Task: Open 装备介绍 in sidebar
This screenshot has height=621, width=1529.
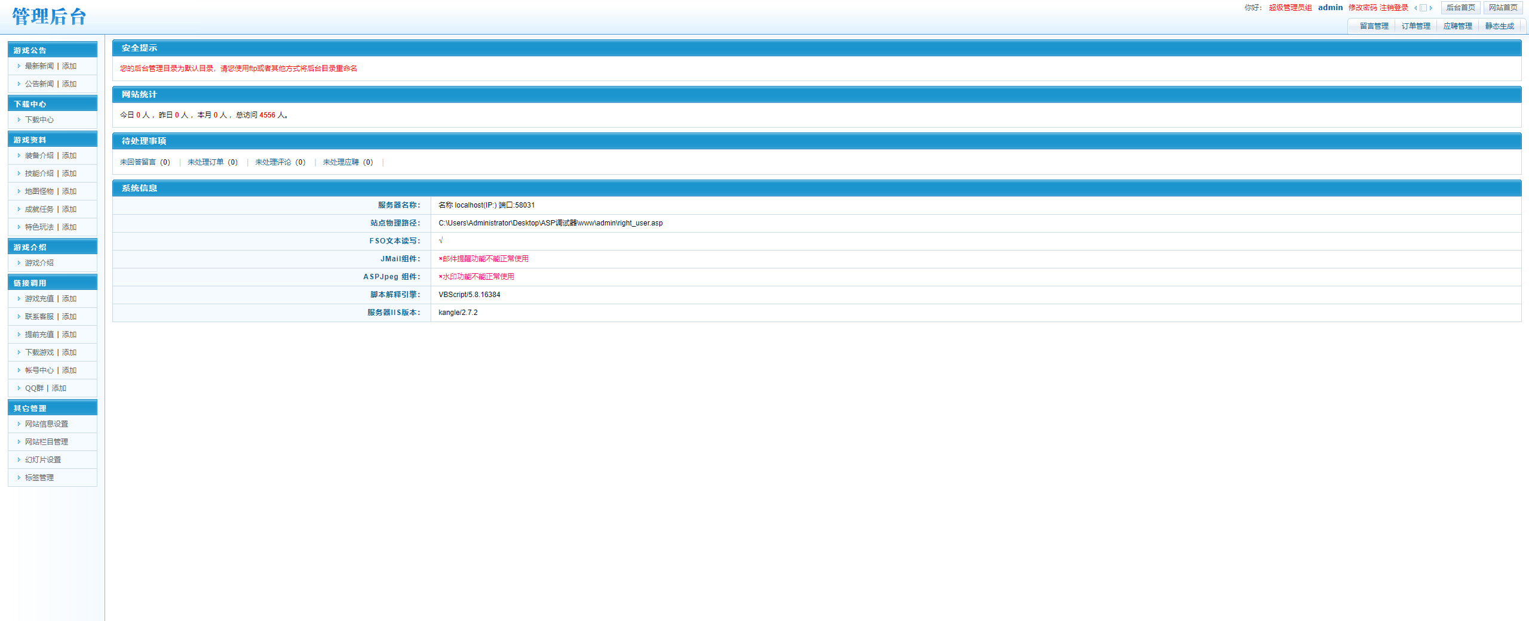Action: pos(39,156)
